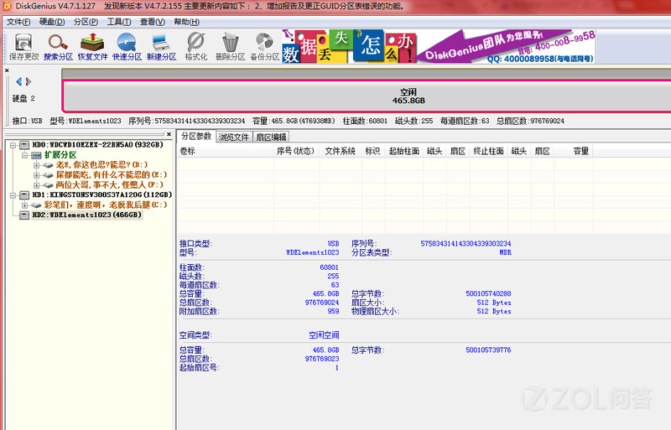Image resolution: width=671 pixels, height=430 pixels.
Task: Collapse the HD0 WDC WD10EZEX disk node
Action: pos(13,145)
